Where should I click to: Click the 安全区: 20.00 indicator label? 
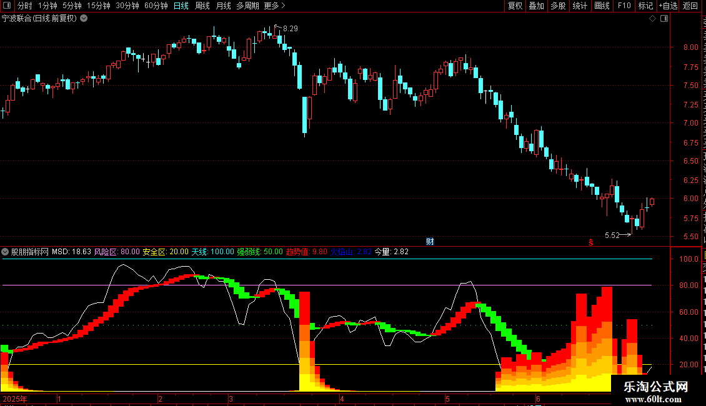coord(166,252)
